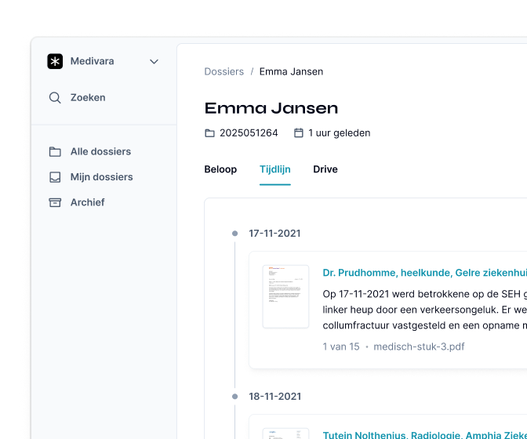
Task: Open the Archief section
Action: click(x=87, y=202)
